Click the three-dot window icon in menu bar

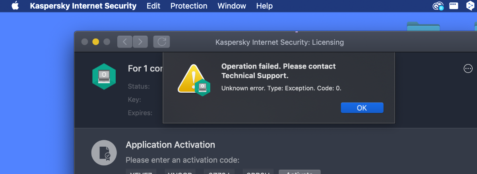[x=454, y=6]
